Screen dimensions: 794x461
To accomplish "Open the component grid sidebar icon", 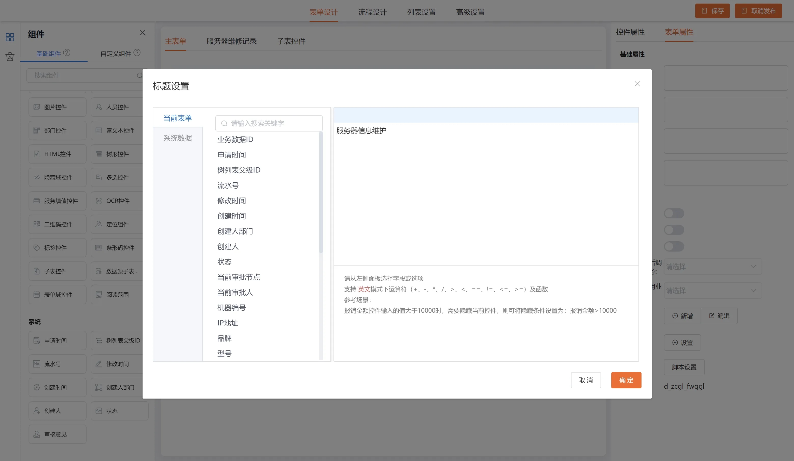I will pyautogui.click(x=10, y=37).
